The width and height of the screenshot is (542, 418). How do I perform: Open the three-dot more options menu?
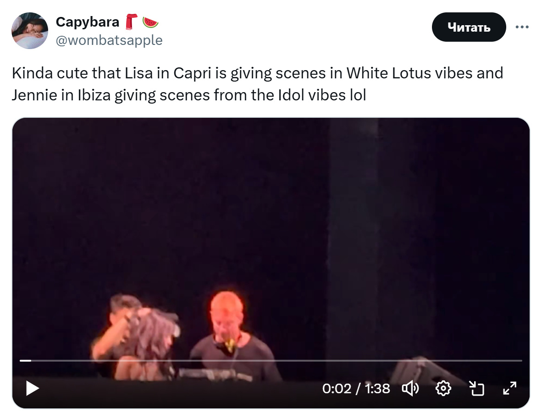pyautogui.click(x=522, y=27)
